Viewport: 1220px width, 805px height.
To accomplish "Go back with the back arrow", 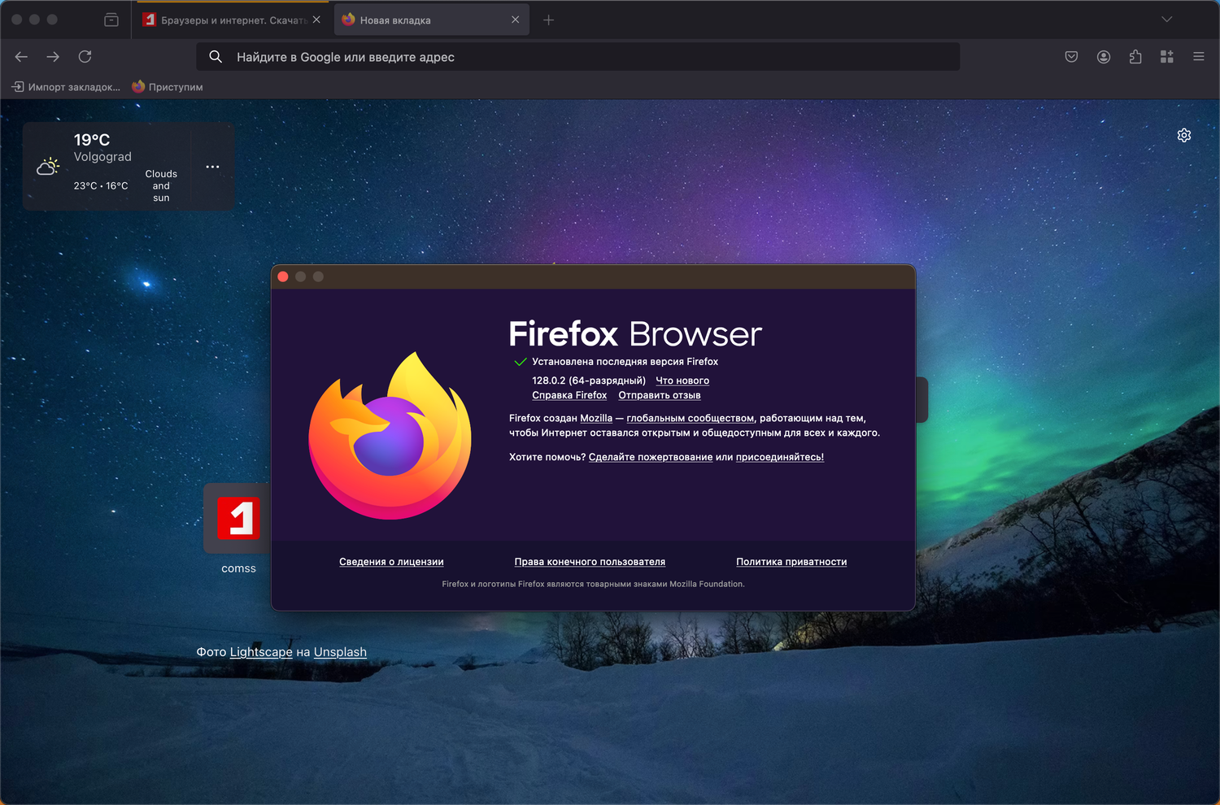I will (21, 57).
